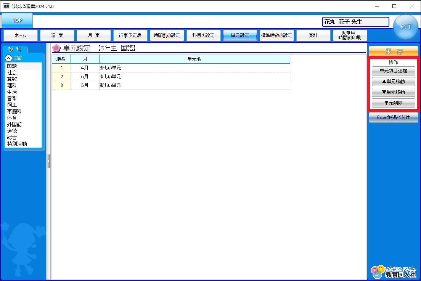Minimize the はなまる週案 window
Screen dimensions: 421x281
(377, 6)
